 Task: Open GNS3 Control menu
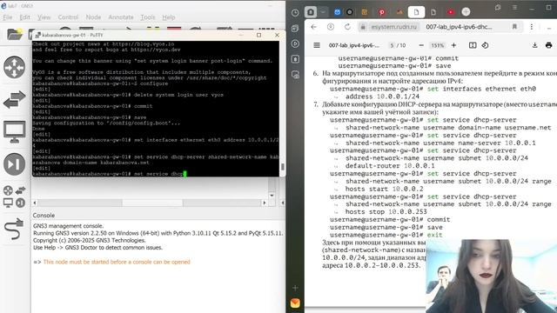(x=68, y=17)
